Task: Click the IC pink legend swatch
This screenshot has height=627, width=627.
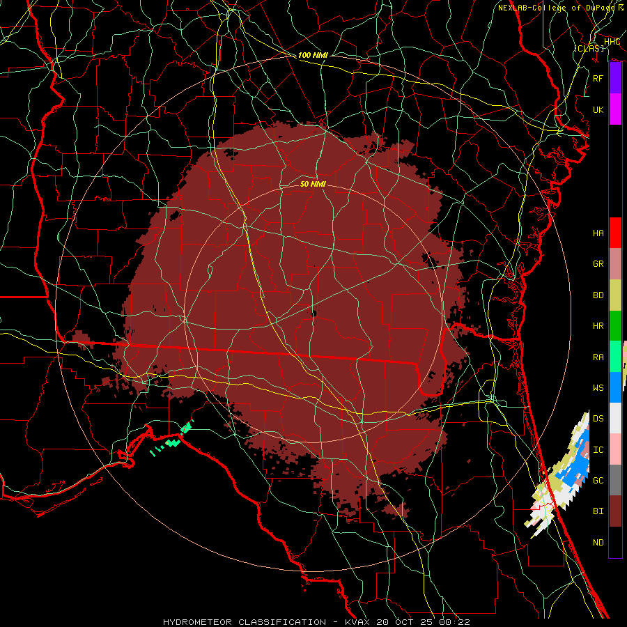Action: point(615,449)
